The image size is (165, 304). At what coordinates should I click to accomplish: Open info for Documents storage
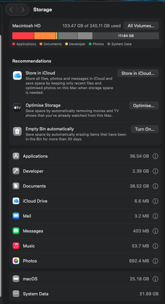tap(155, 186)
